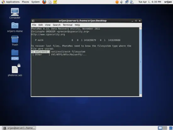Open the terminal Help menu

[x=77, y=25]
